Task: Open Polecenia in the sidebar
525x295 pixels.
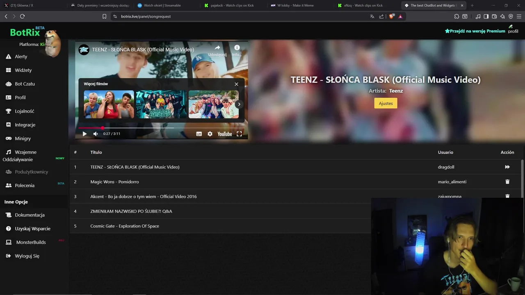Action: click(25, 185)
